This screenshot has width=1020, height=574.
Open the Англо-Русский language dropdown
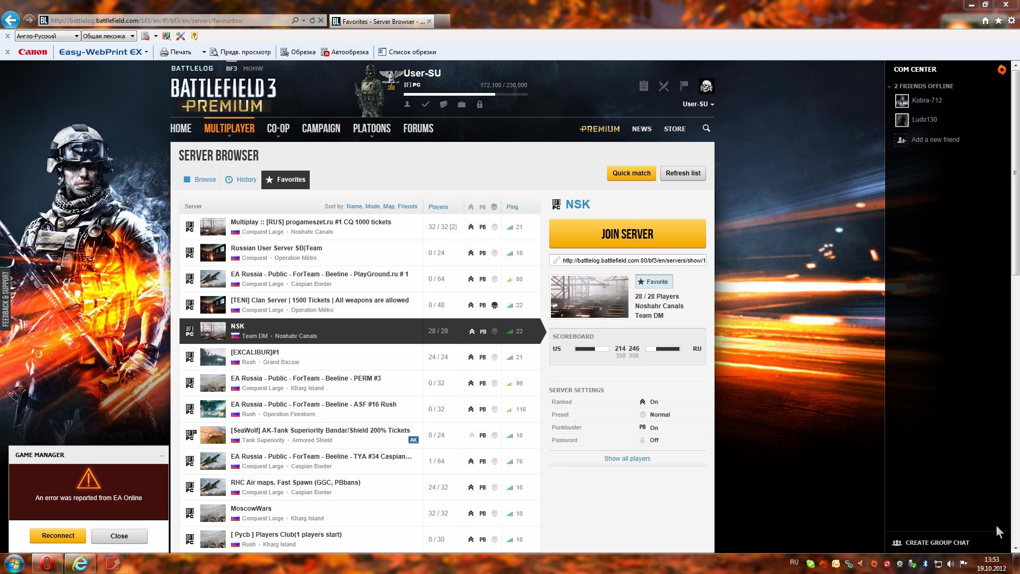click(48, 36)
